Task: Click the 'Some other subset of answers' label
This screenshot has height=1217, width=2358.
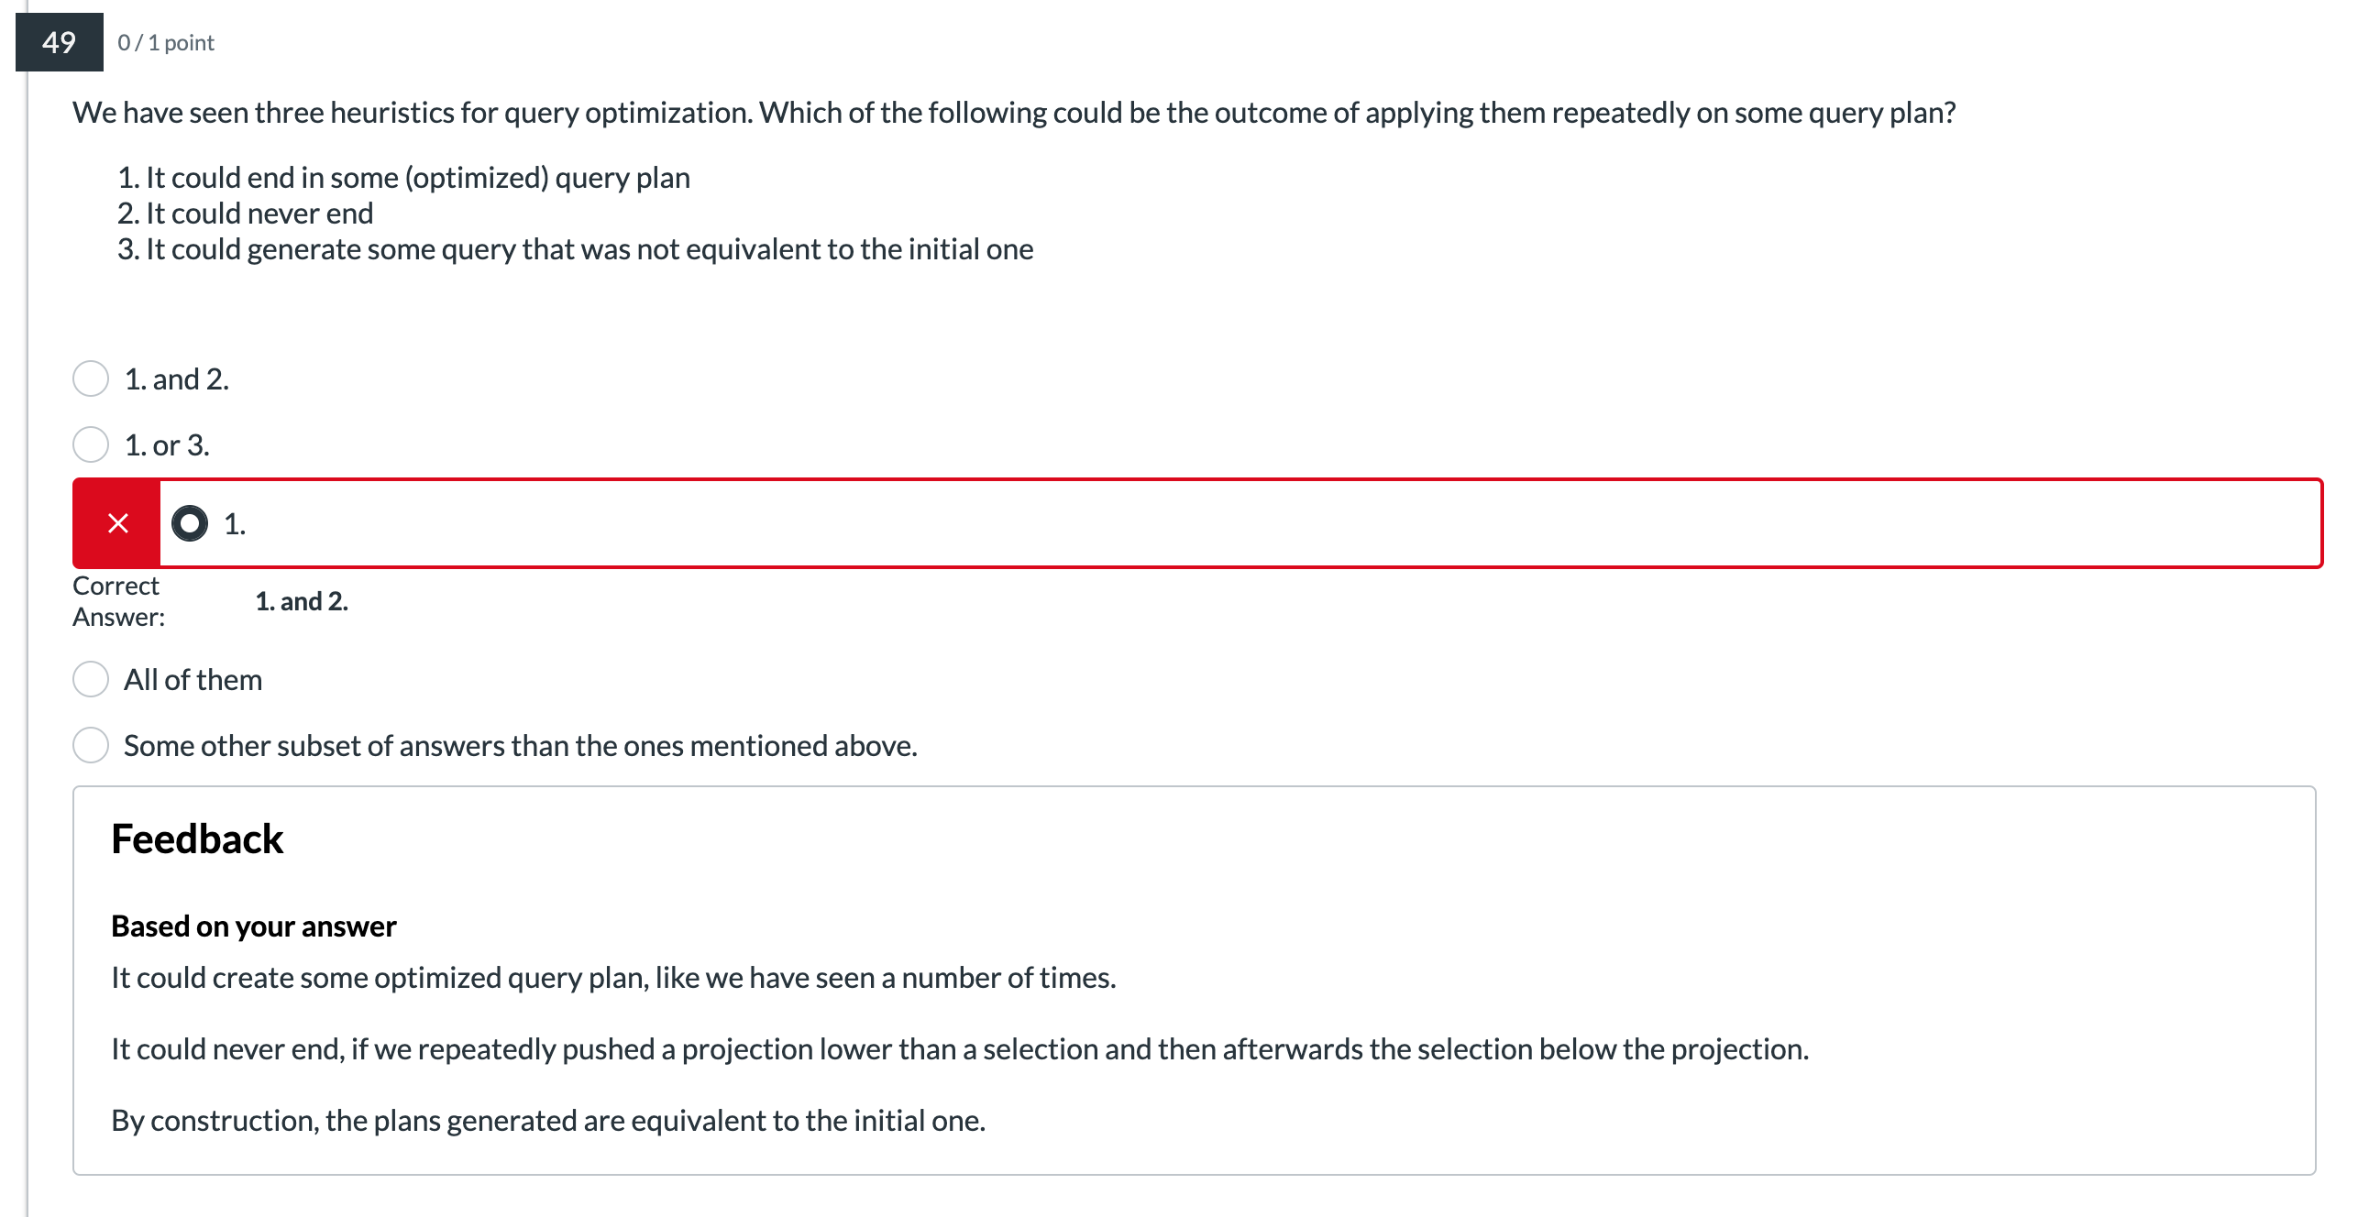Action: (x=521, y=745)
